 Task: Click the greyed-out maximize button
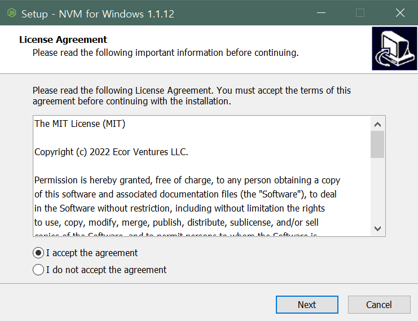tap(360, 13)
